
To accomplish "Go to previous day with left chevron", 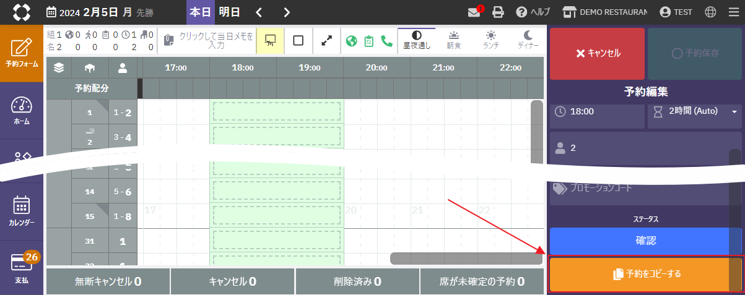I will [259, 12].
